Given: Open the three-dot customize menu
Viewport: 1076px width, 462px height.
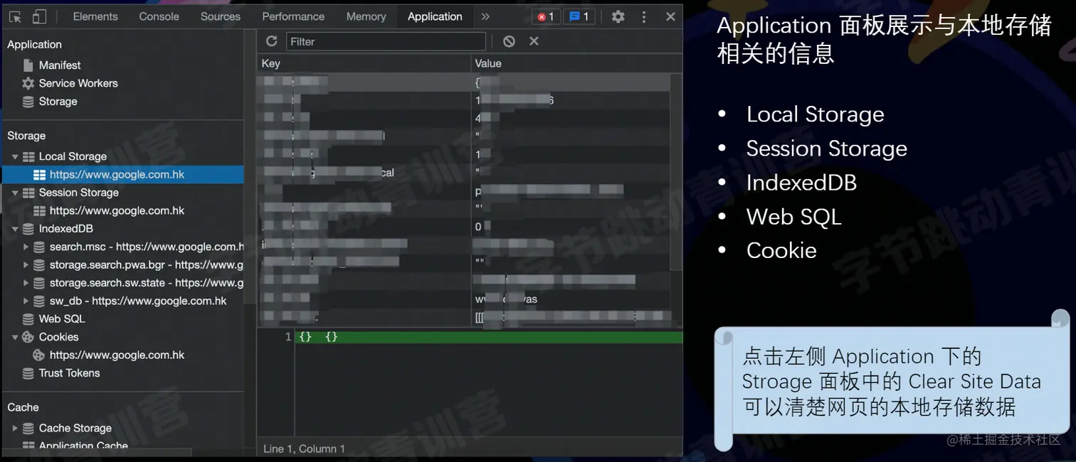Looking at the screenshot, I should [644, 16].
